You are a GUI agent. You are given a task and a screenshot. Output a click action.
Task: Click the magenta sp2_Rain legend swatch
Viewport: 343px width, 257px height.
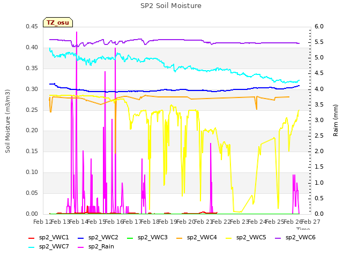pyautogui.click(x=81, y=247)
